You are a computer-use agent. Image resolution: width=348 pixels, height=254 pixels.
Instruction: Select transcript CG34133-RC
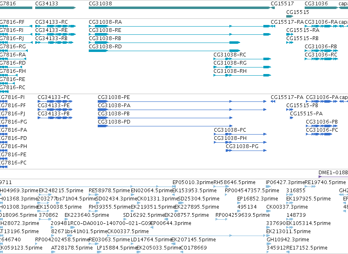click(x=55, y=26)
